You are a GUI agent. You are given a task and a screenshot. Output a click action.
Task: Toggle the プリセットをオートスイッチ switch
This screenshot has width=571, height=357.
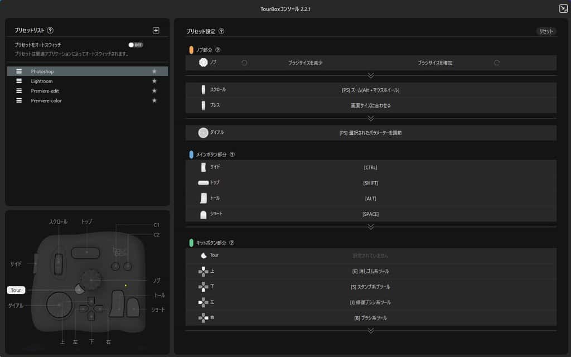[x=135, y=45]
